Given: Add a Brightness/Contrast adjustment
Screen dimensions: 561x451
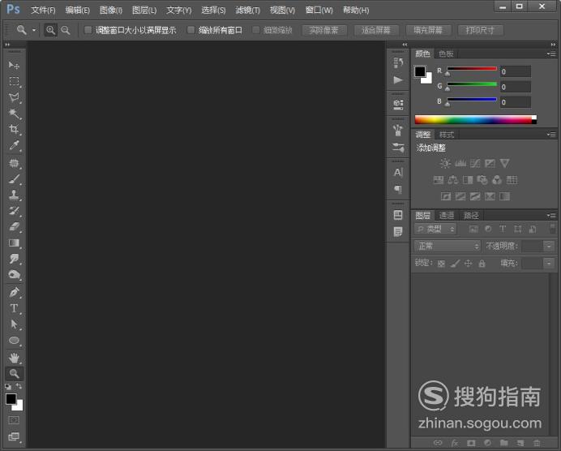Looking at the screenshot, I should click(x=445, y=164).
